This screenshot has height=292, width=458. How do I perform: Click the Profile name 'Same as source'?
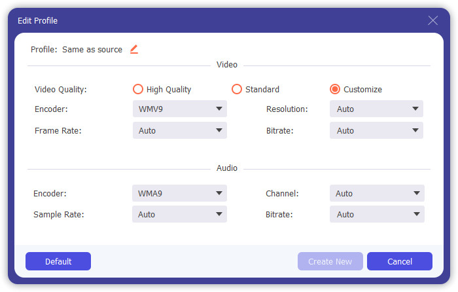tap(92, 50)
